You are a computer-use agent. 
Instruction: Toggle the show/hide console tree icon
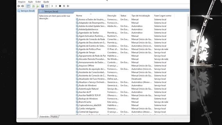pos(28,6)
